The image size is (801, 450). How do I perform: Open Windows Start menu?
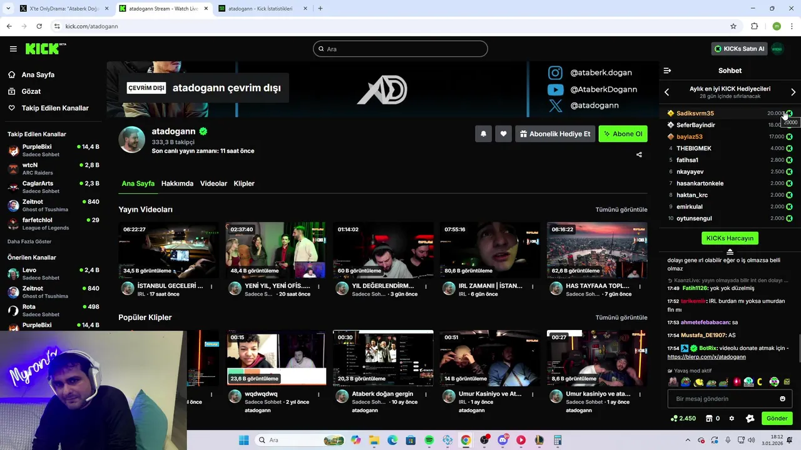pyautogui.click(x=244, y=440)
